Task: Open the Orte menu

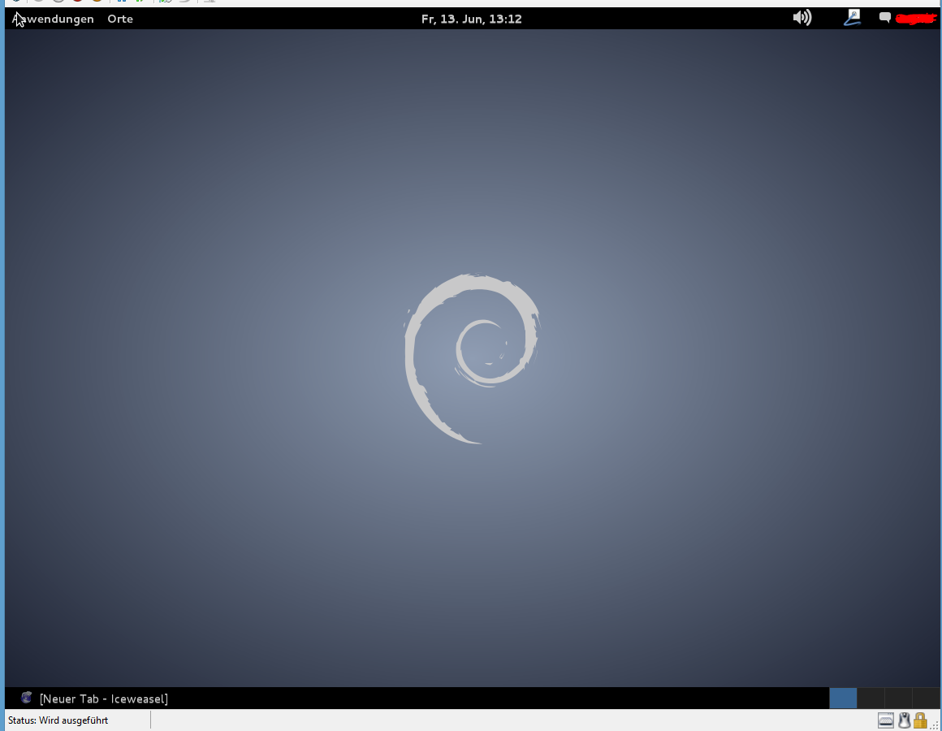Action: click(120, 19)
